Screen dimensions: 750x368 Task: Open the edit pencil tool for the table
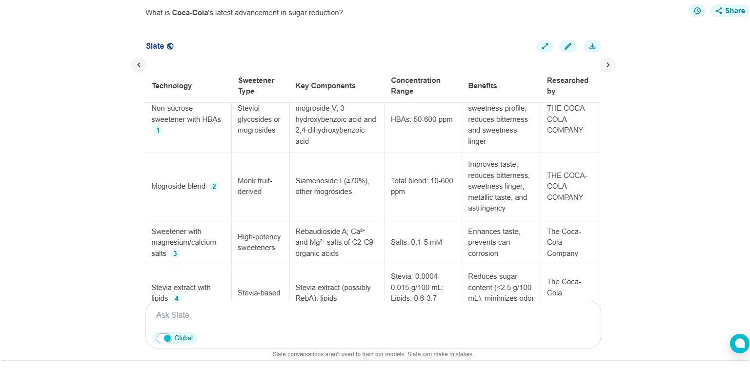tap(568, 46)
